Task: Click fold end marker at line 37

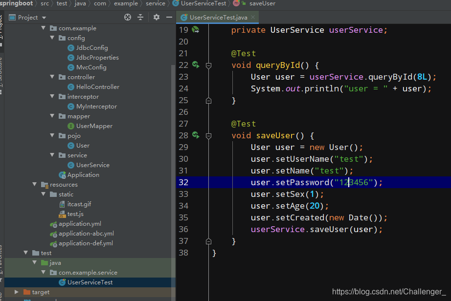Action: click(208, 241)
